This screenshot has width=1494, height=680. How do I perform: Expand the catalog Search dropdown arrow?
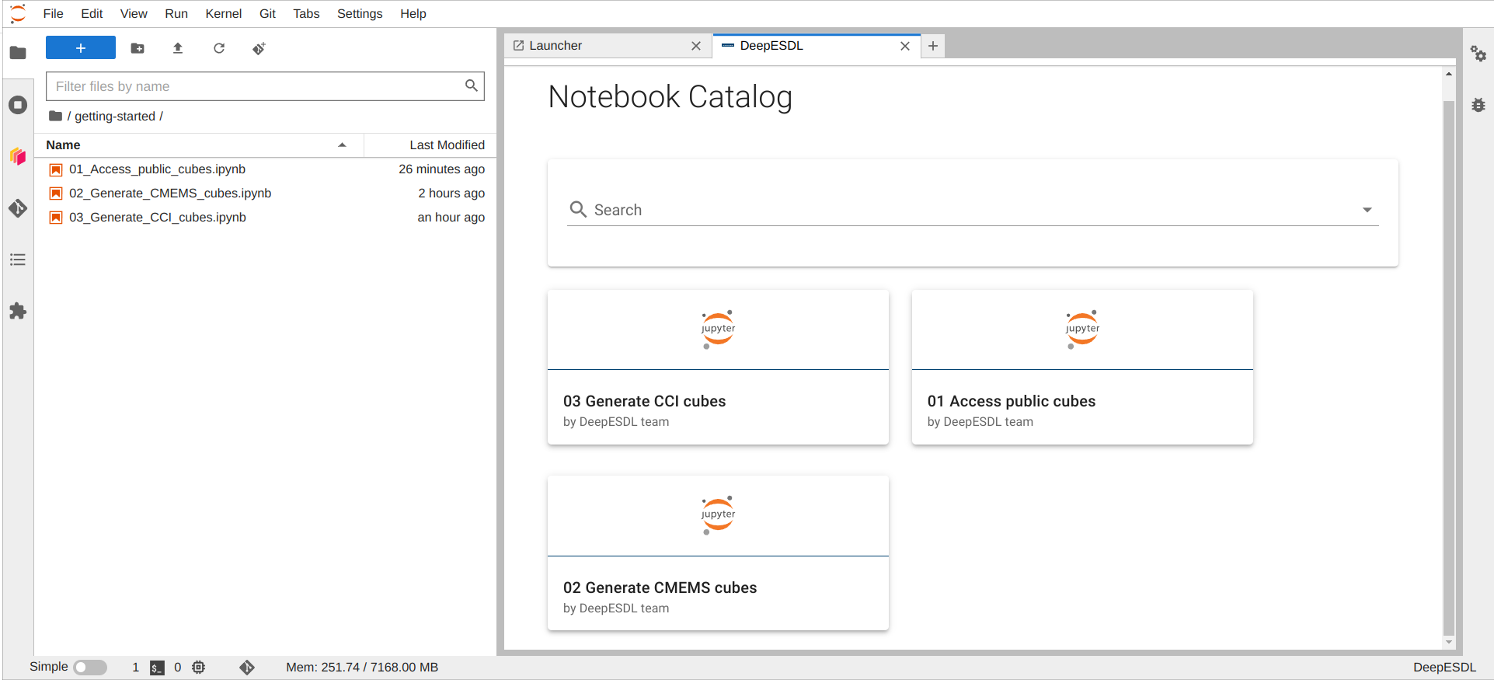click(1367, 210)
